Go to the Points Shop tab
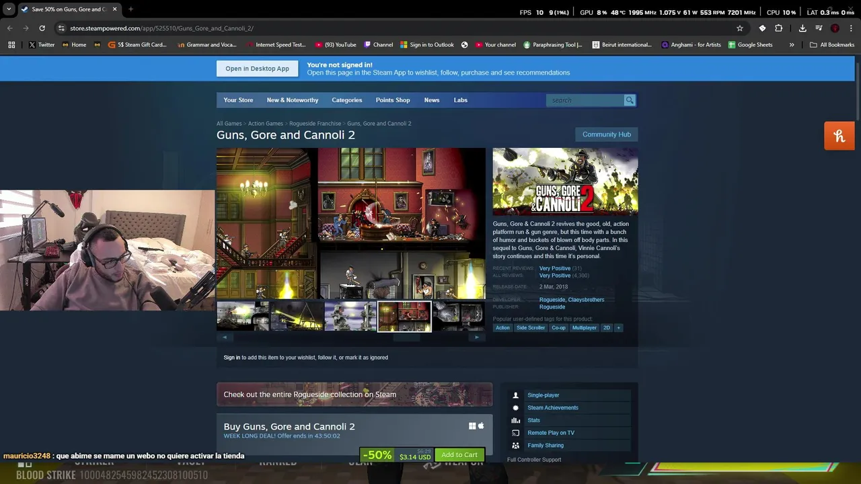 coord(393,100)
